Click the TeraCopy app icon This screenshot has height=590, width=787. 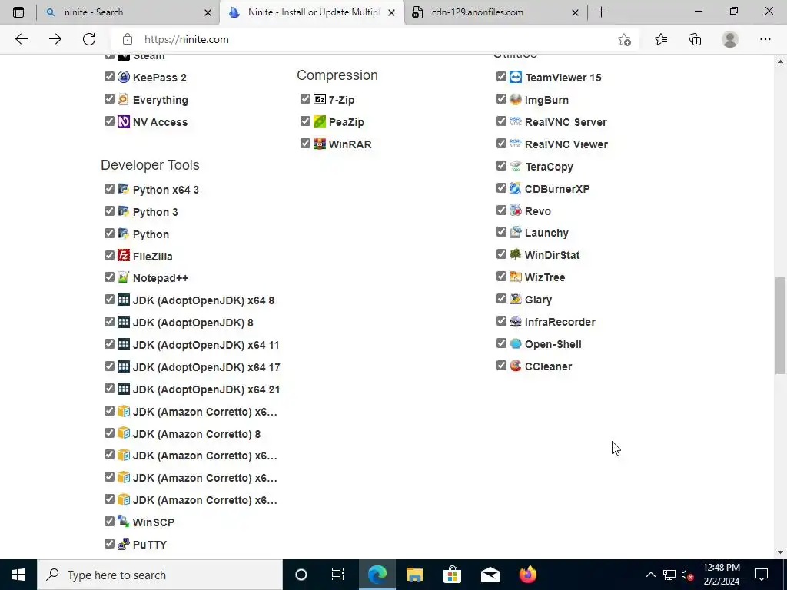tap(516, 166)
